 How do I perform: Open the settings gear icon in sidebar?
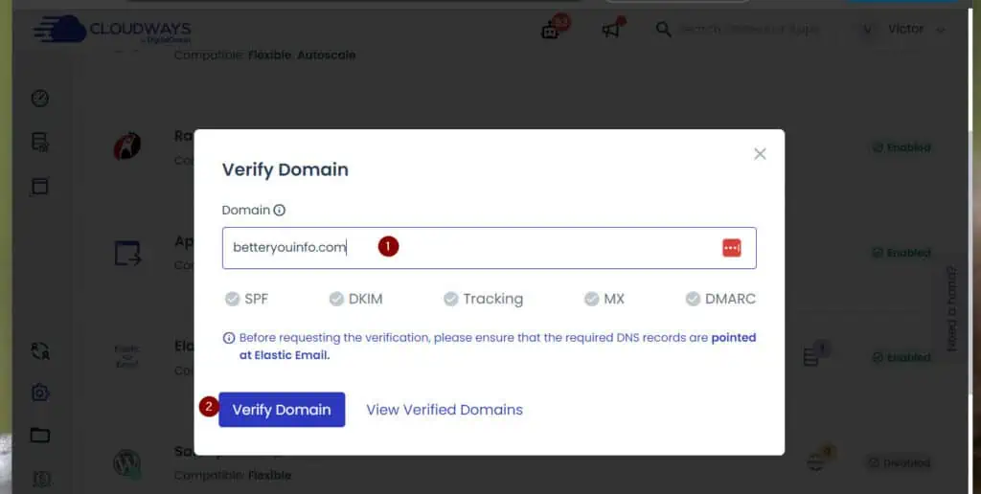[40, 393]
